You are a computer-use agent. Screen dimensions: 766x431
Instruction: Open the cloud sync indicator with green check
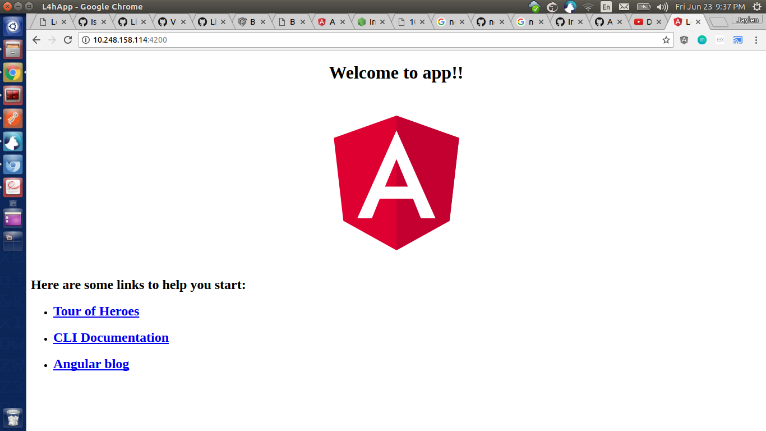(x=534, y=7)
